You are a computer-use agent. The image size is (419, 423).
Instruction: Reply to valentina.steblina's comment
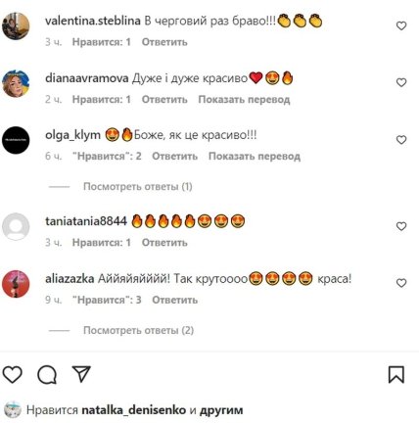tap(164, 42)
